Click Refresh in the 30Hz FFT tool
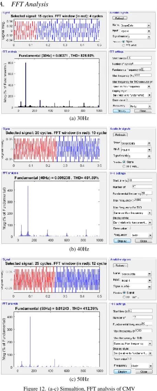Image resolution: width=157 pixels, height=391 pixels. click(120, 18)
